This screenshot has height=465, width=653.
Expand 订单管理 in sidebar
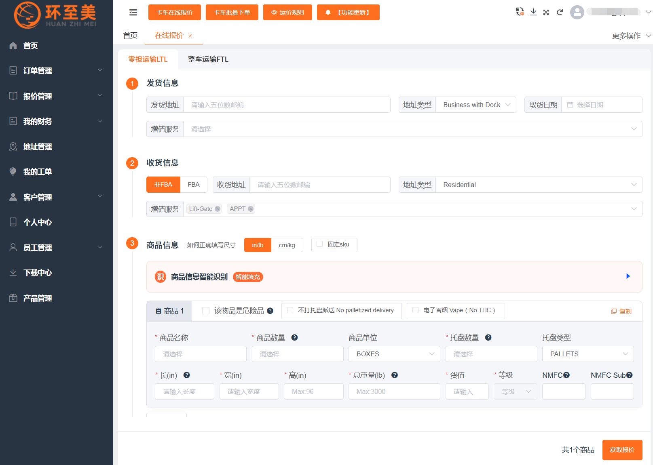point(57,71)
